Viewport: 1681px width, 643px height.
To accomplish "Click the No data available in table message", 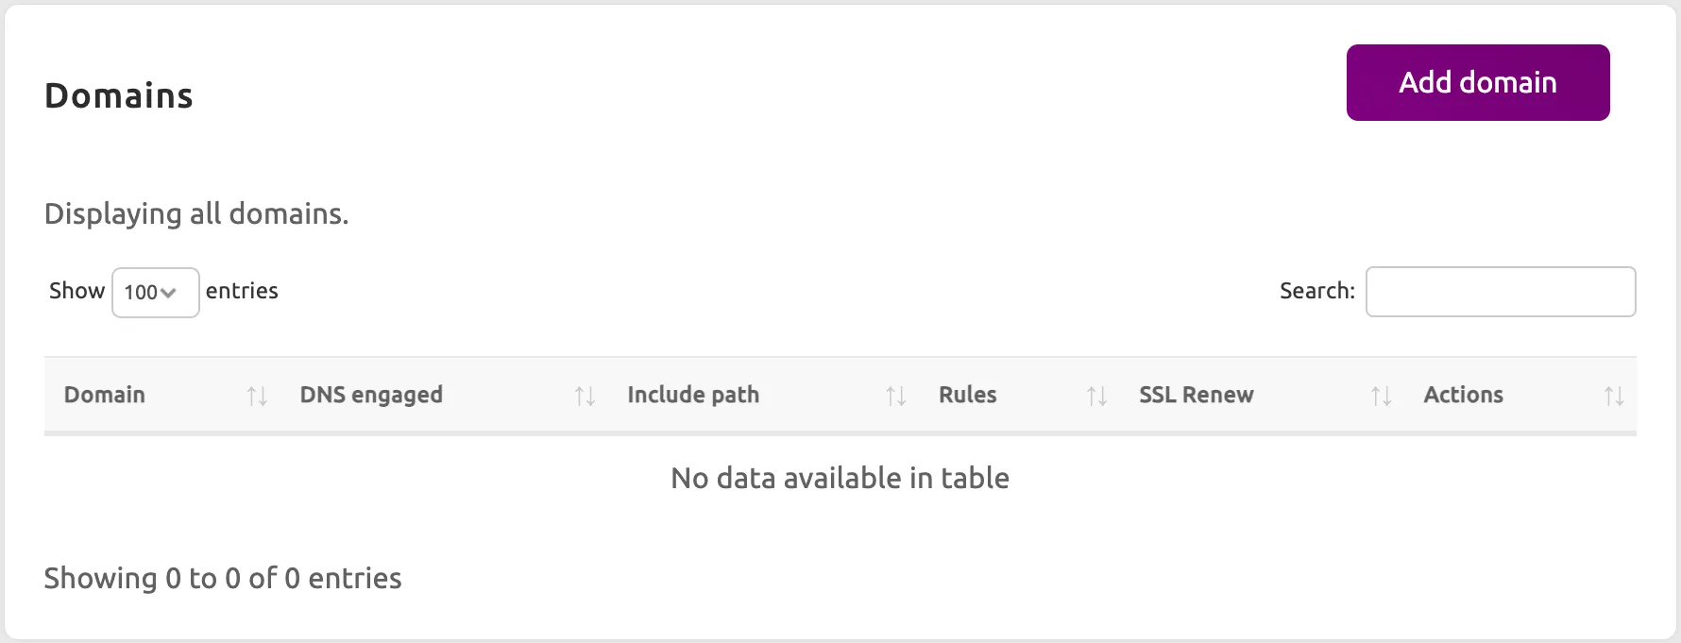I will pyautogui.click(x=839, y=478).
